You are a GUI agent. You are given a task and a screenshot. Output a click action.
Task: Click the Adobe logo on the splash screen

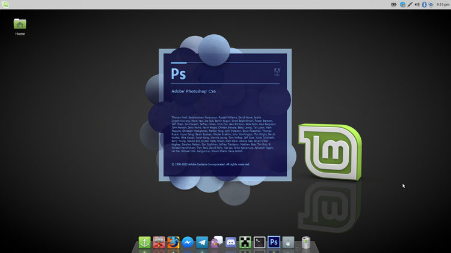(277, 72)
